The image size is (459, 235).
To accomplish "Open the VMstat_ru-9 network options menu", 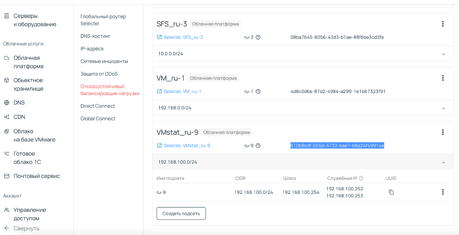I will pos(443,132).
